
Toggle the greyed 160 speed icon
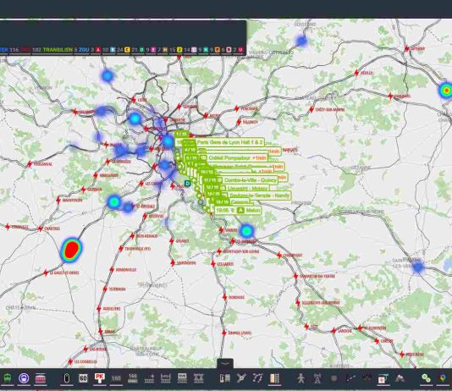(x=116, y=378)
